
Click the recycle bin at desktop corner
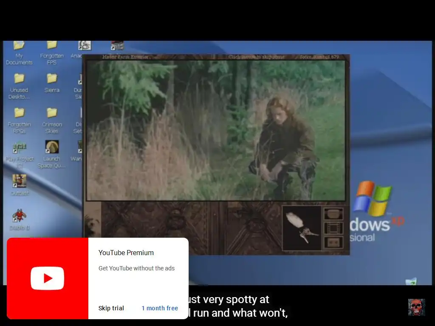(411, 281)
